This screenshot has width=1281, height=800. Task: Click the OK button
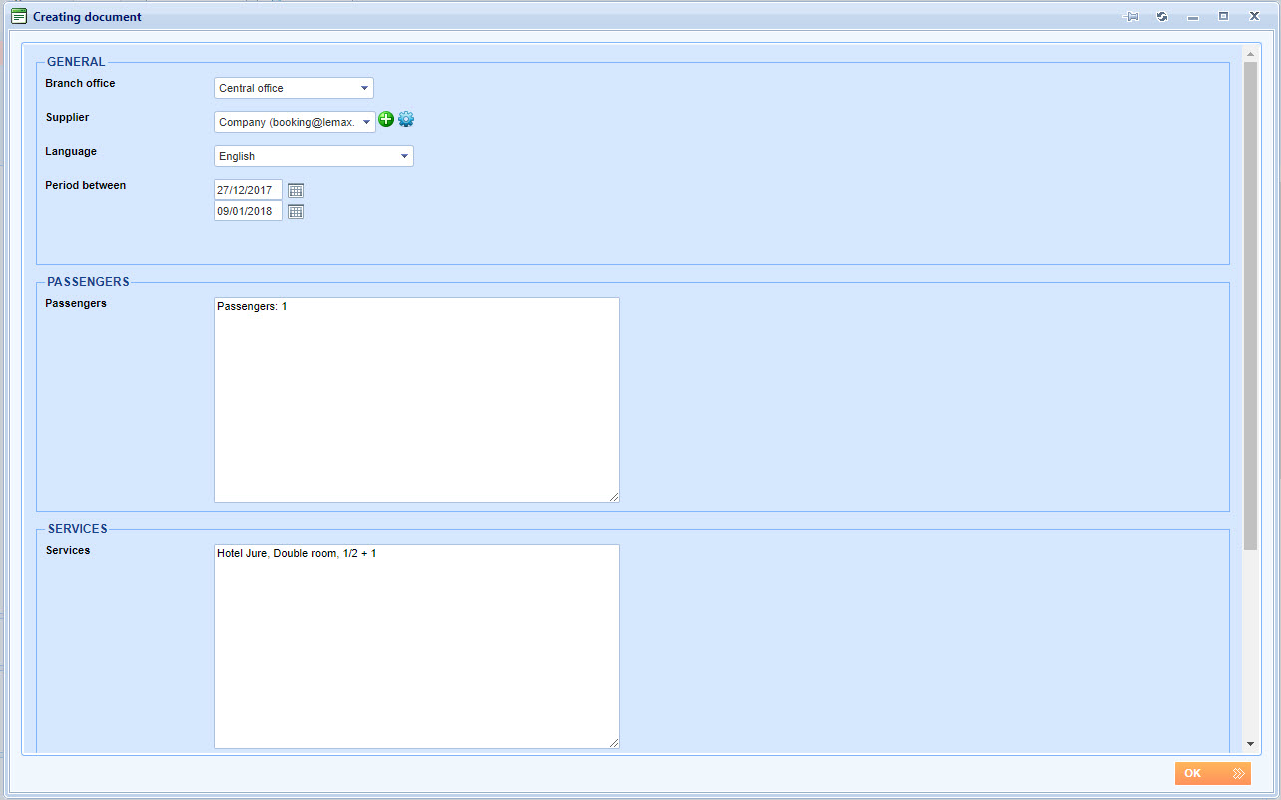pos(1212,773)
